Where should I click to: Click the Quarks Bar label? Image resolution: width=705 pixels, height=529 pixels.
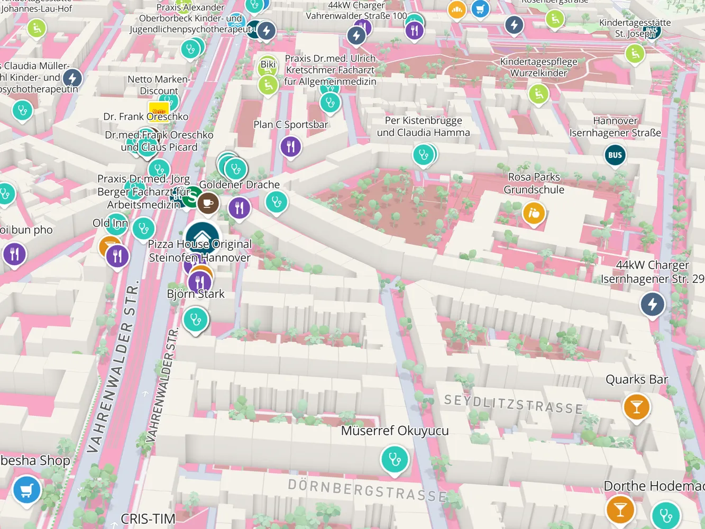pyautogui.click(x=637, y=379)
